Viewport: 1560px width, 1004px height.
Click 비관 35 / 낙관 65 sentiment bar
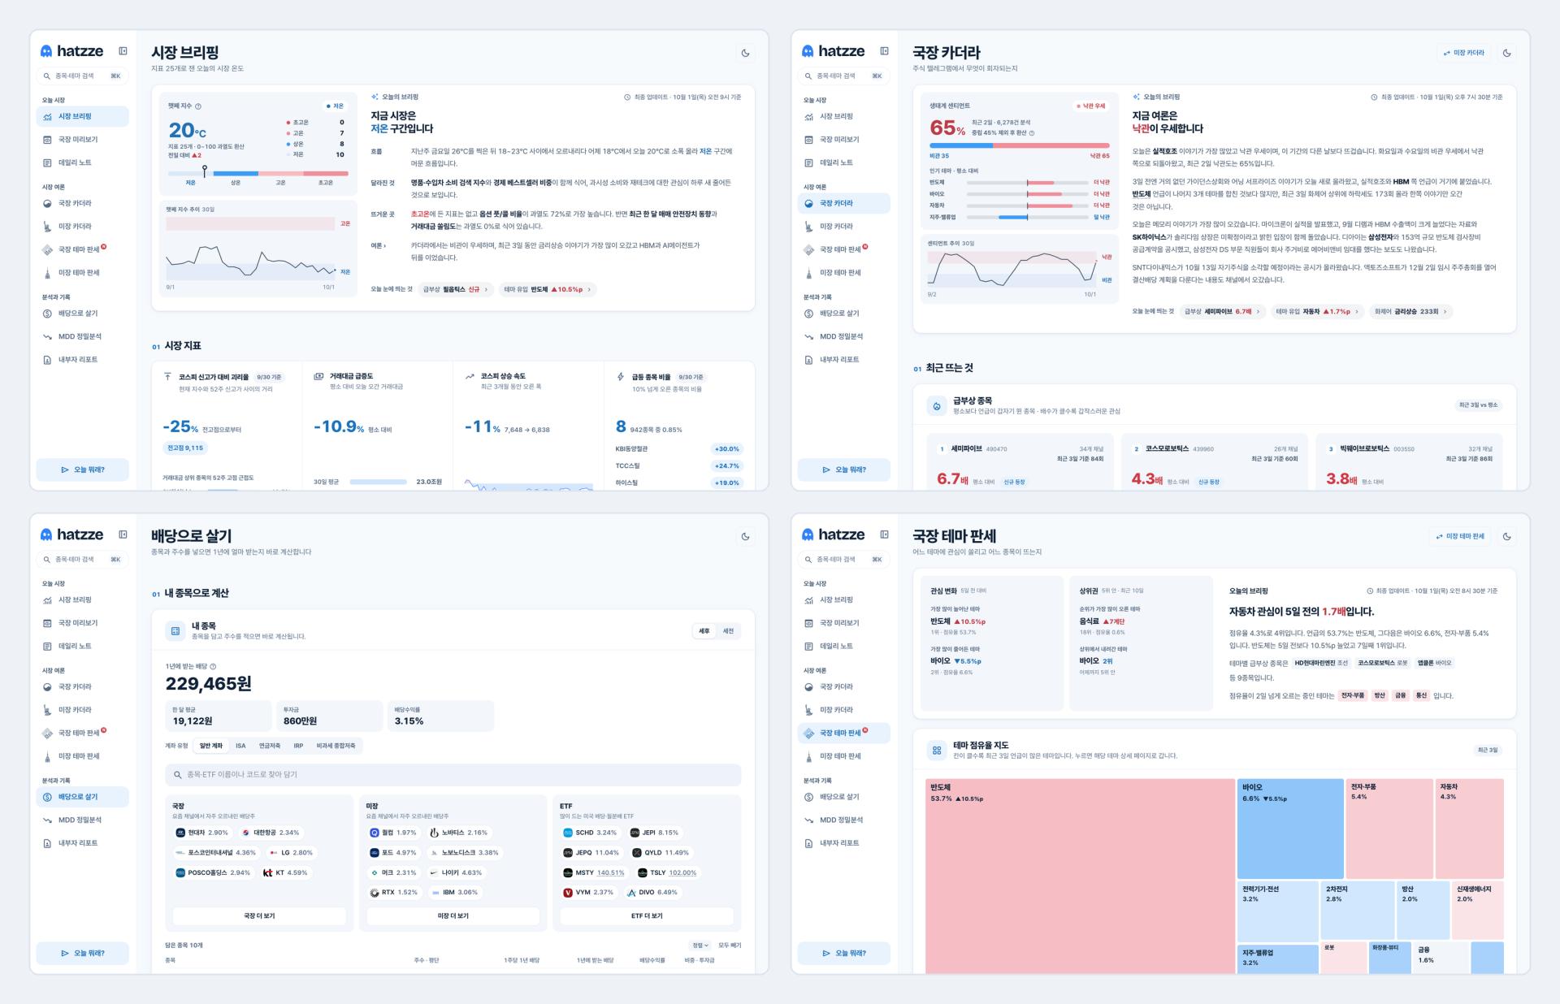pos(1020,145)
